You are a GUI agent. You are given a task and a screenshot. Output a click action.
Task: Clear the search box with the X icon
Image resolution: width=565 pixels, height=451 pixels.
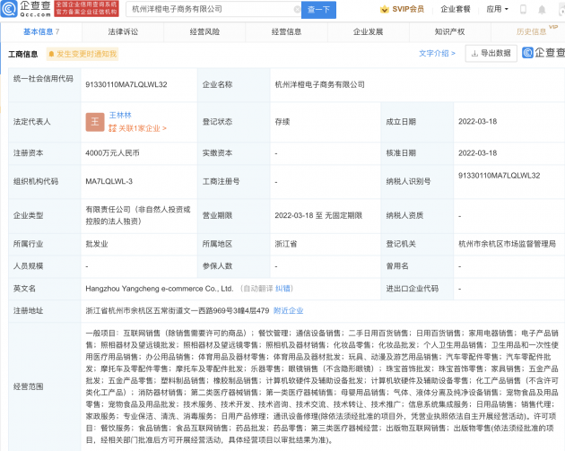297,9
